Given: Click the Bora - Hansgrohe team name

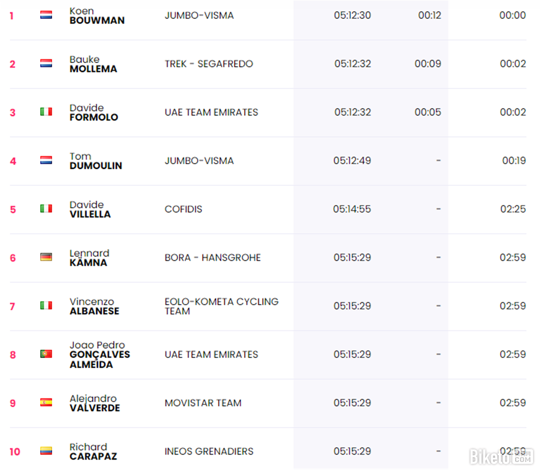Looking at the screenshot, I should (212, 258).
